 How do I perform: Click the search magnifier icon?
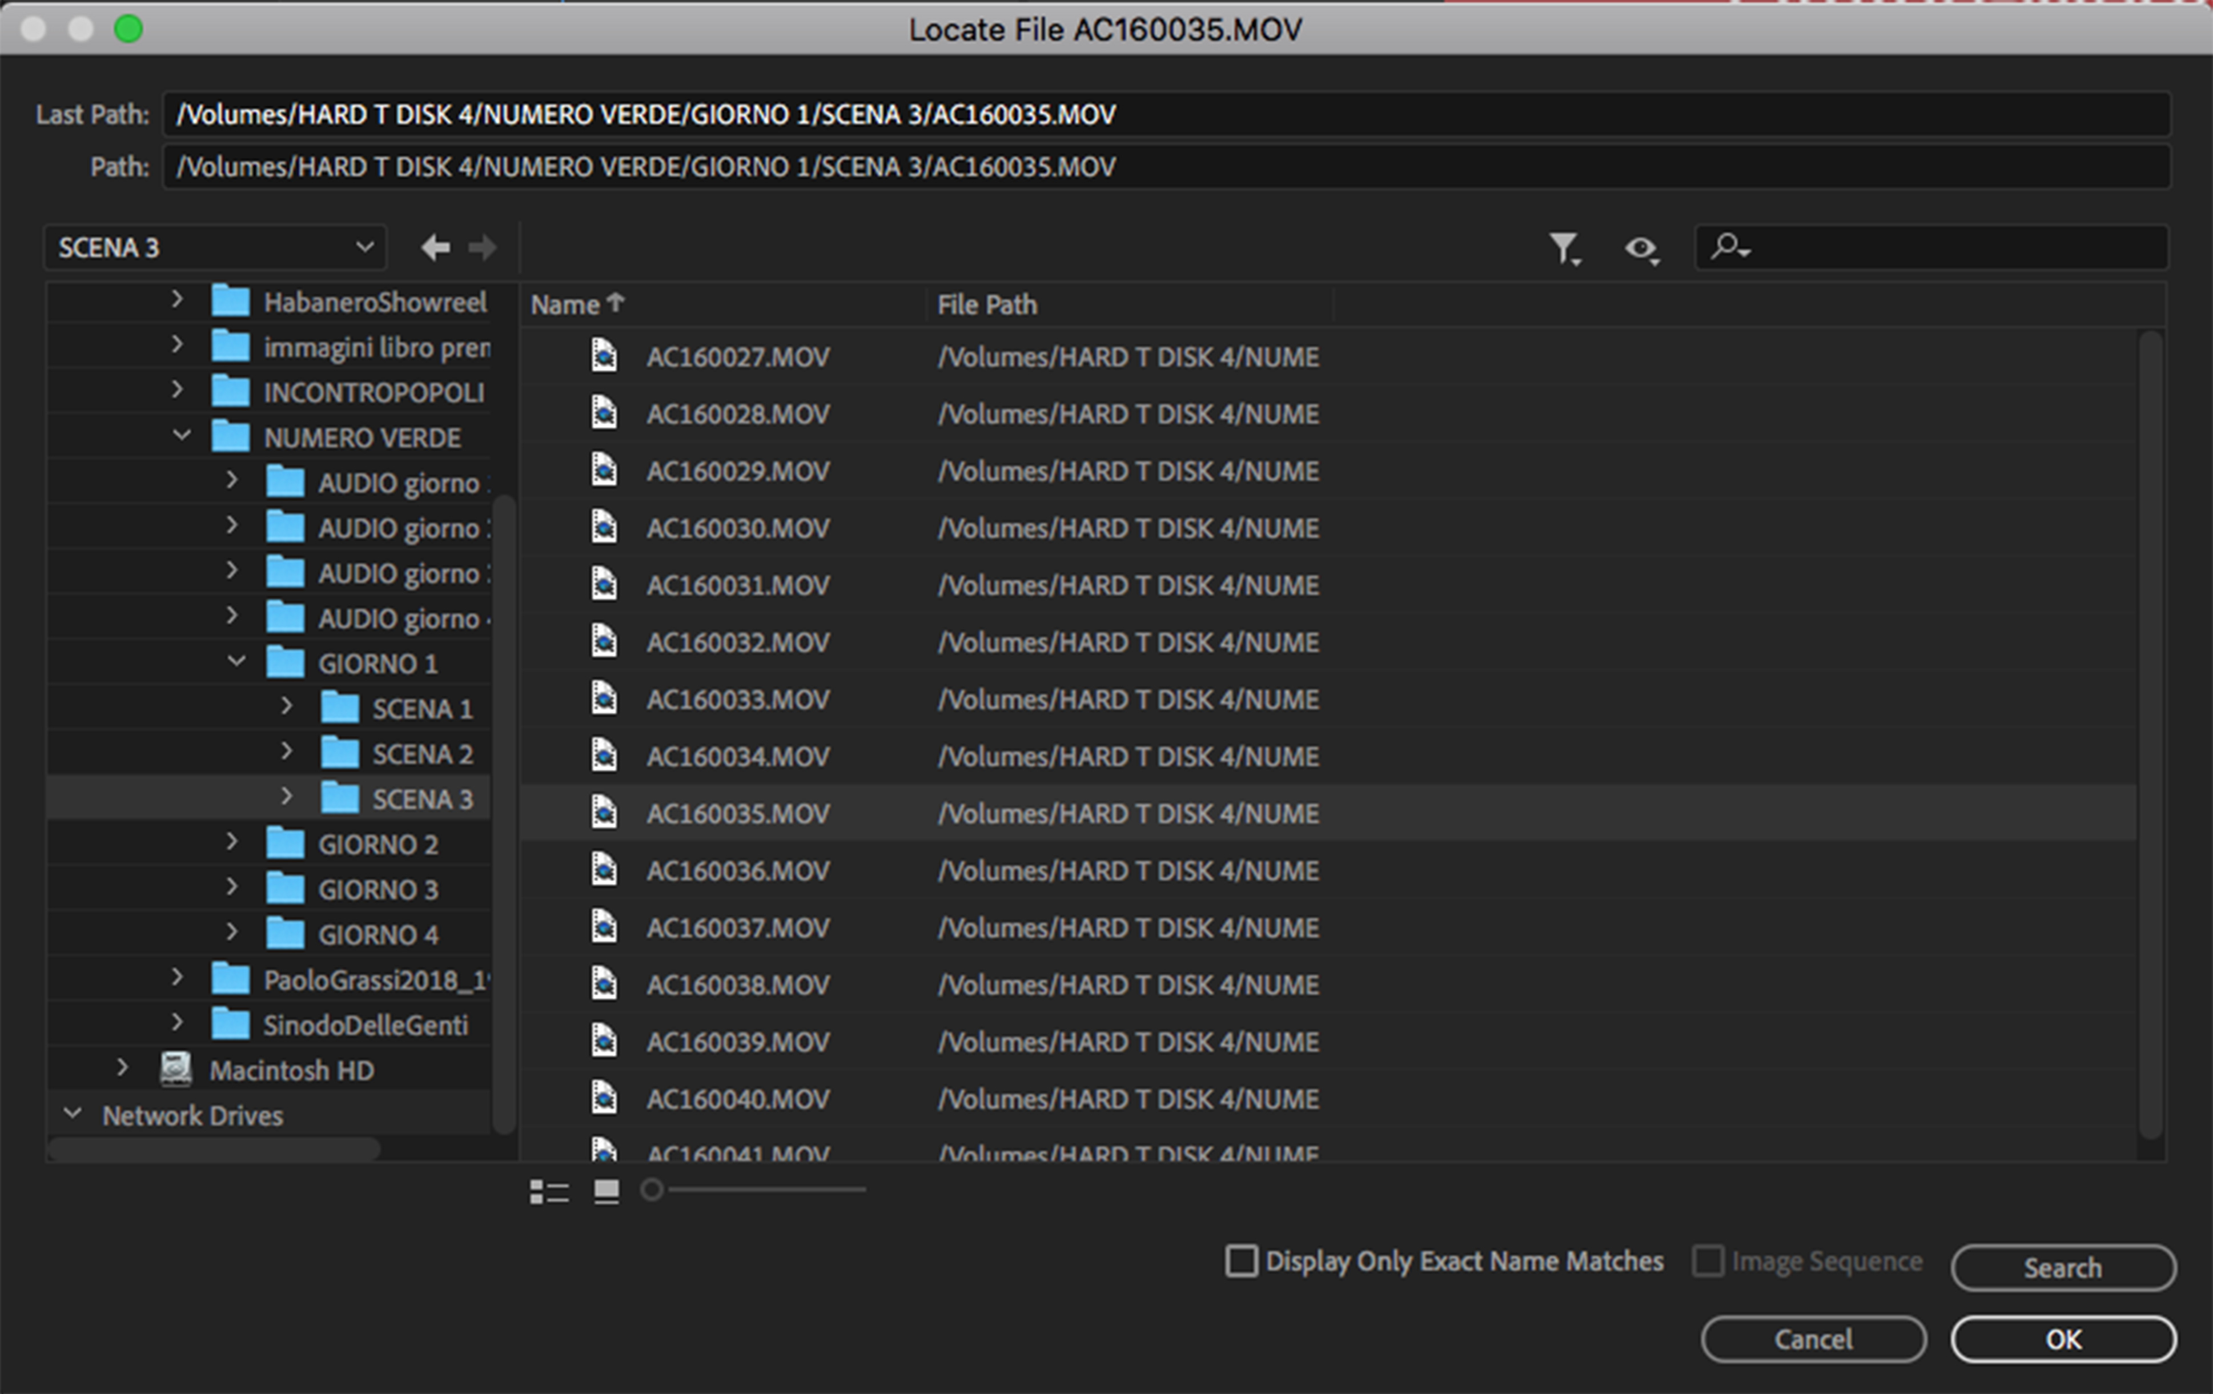1729,247
